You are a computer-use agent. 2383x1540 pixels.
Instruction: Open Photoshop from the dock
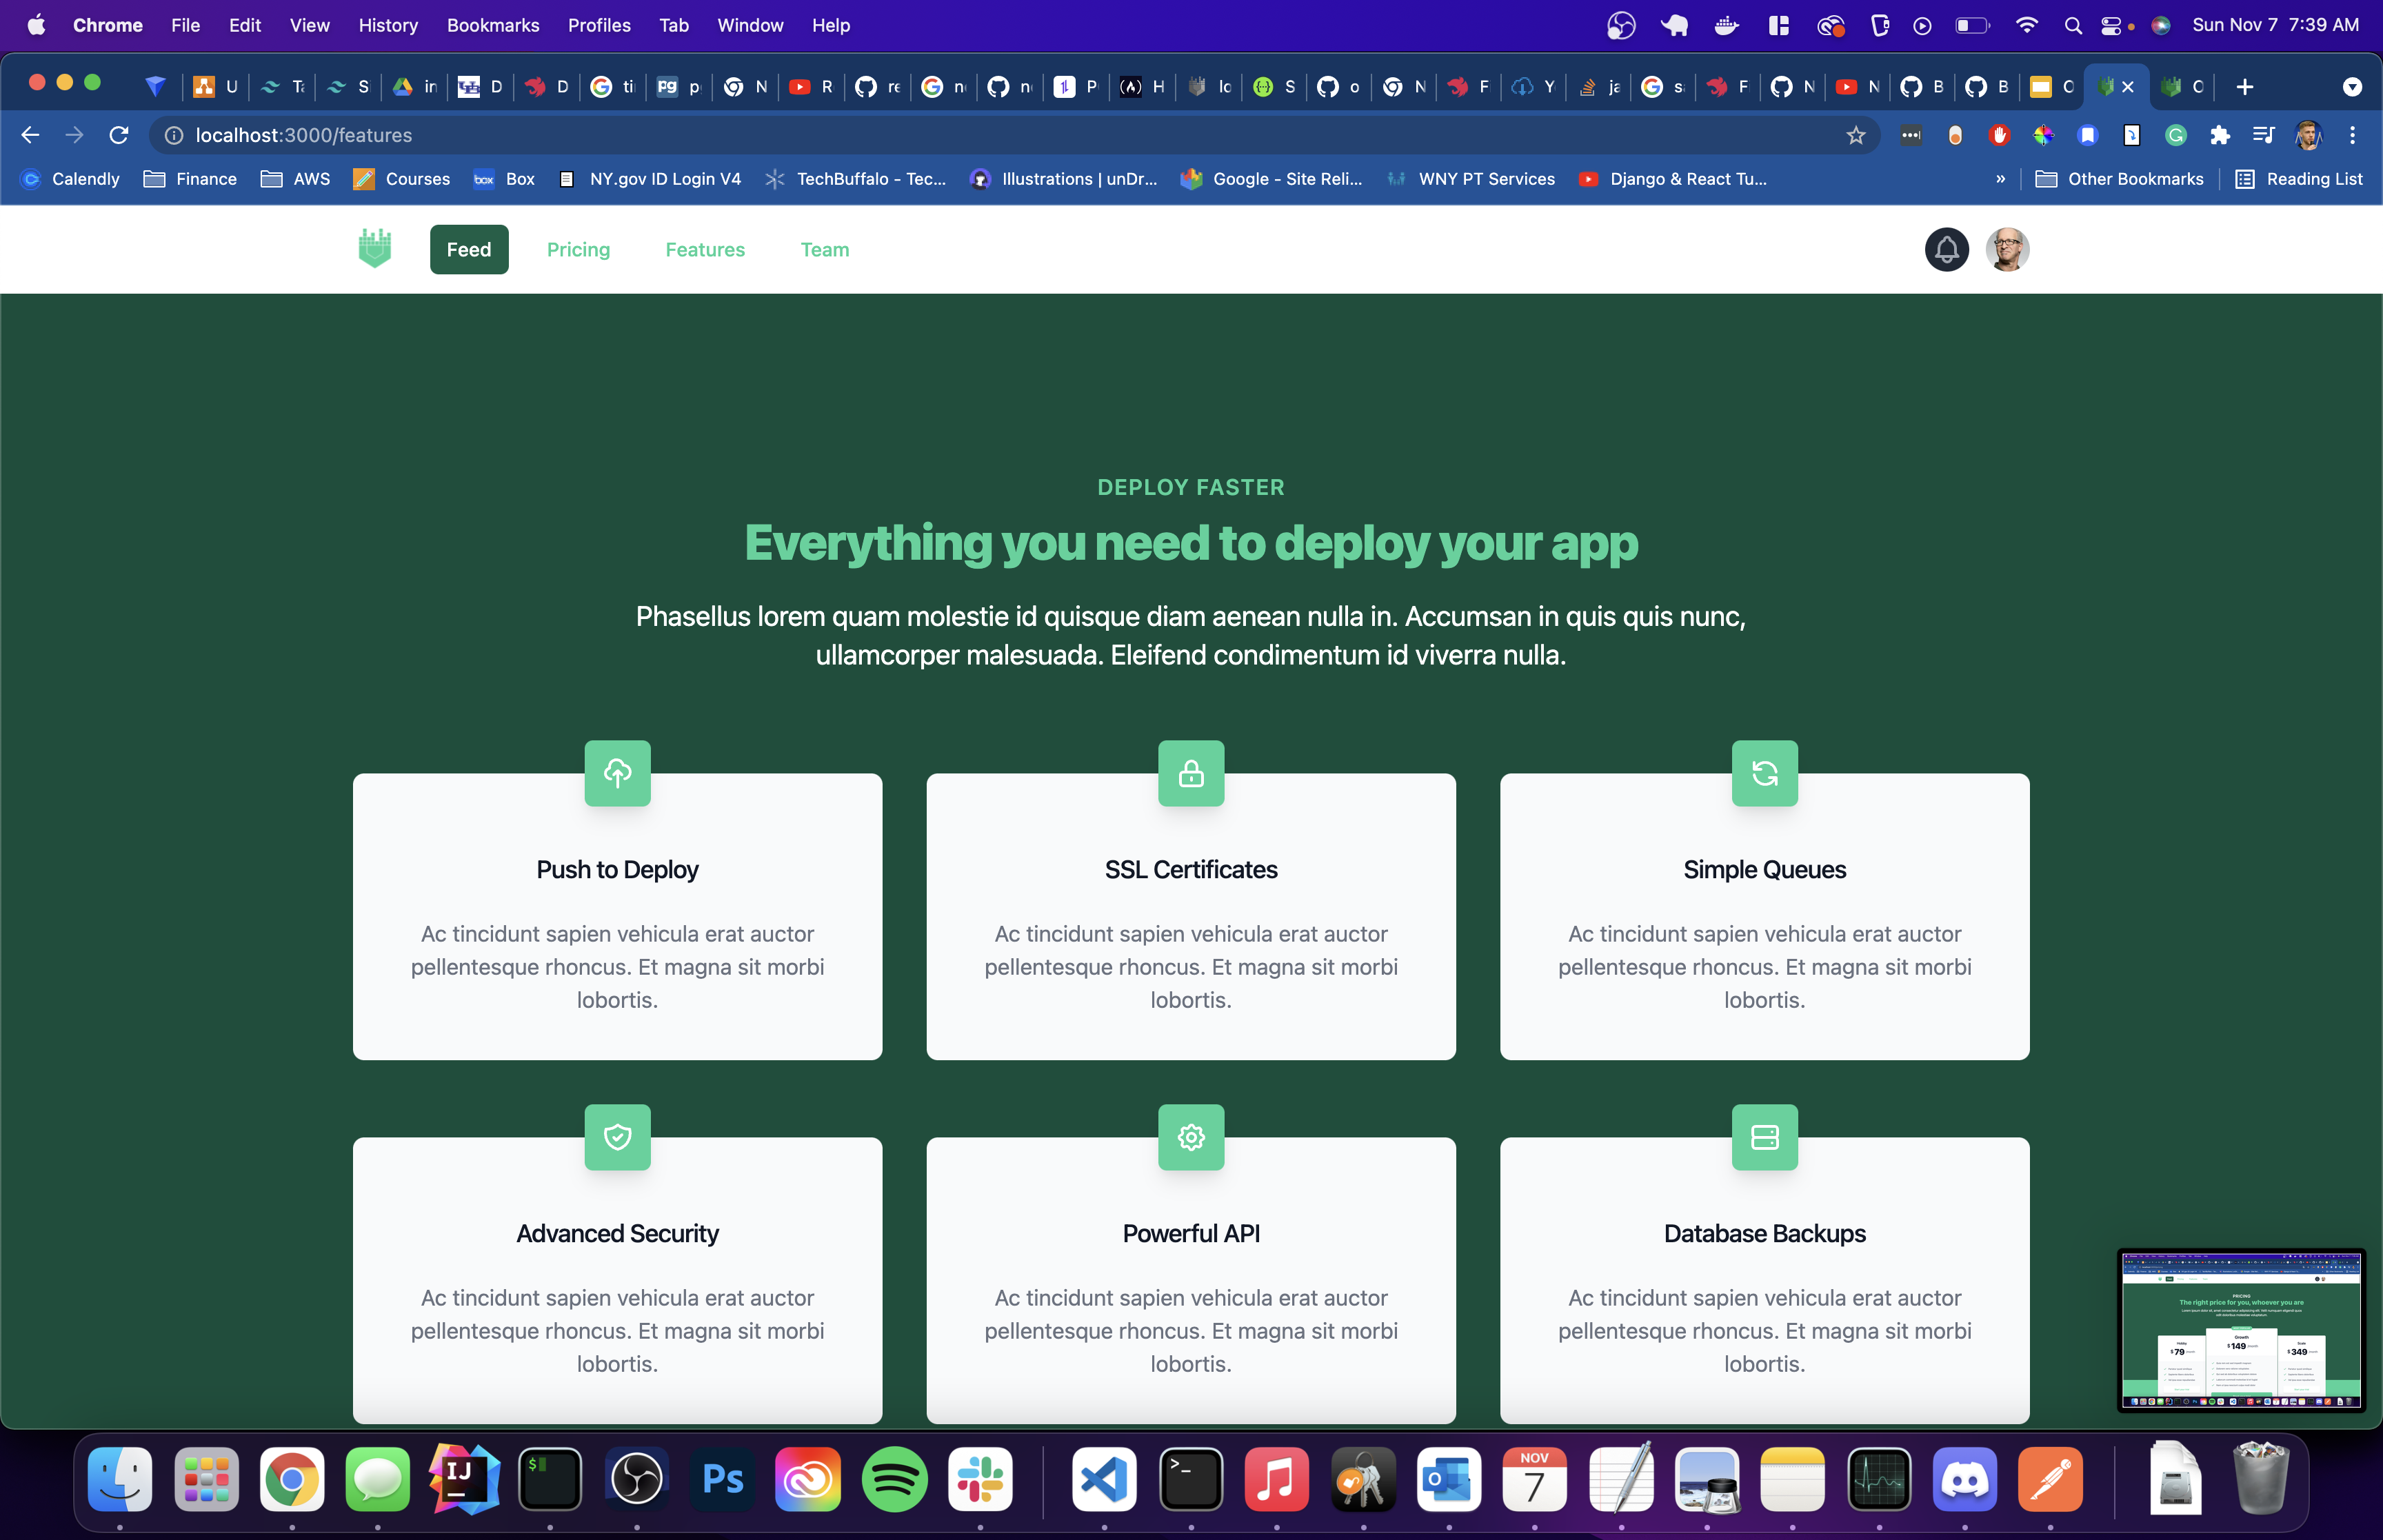click(722, 1479)
